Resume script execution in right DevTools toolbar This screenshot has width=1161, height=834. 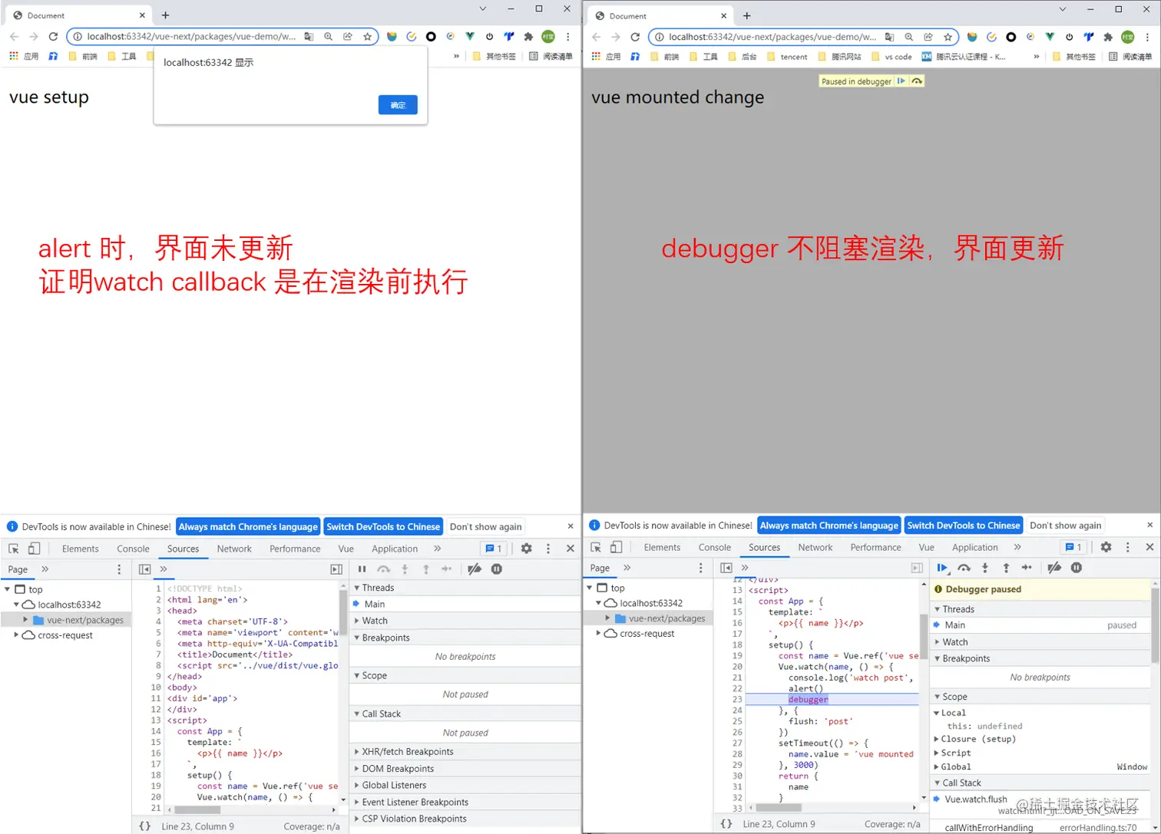tap(942, 568)
